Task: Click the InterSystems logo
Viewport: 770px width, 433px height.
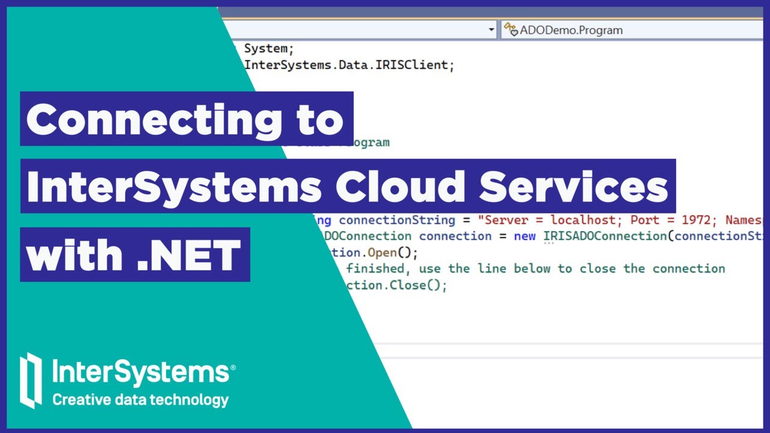Action: (127, 380)
